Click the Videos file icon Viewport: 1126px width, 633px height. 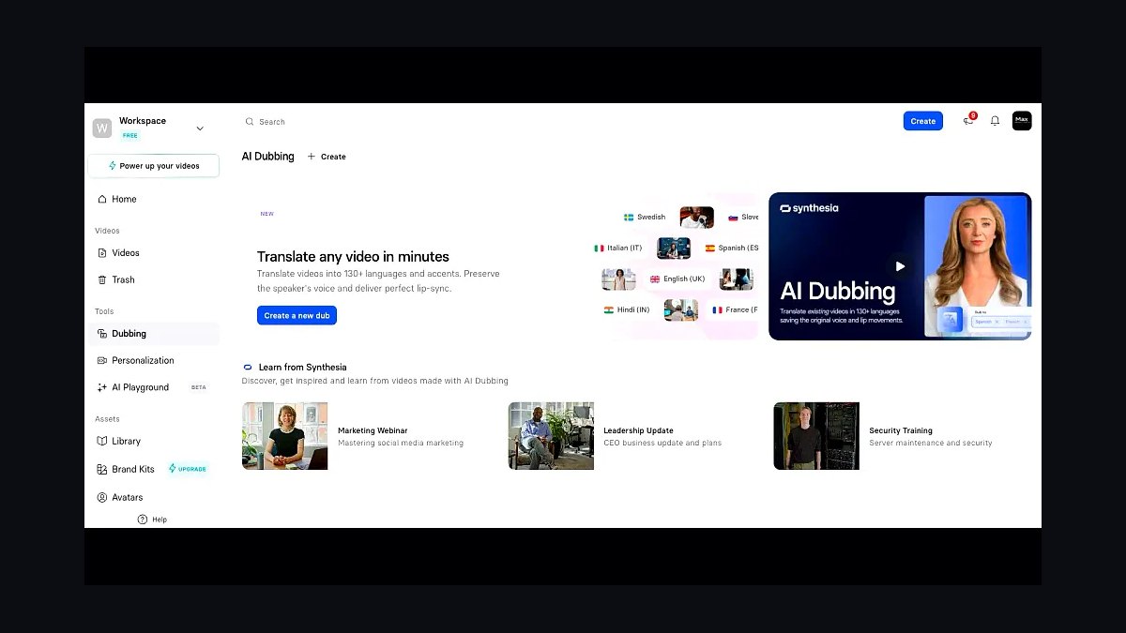(x=102, y=253)
